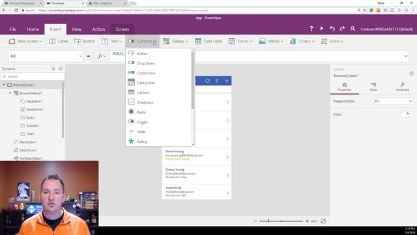Insert a Label control

pos(59,41)
